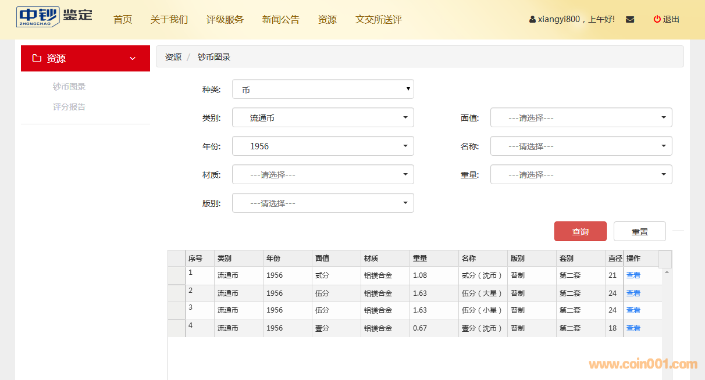Click the red power logout icon
Screen dimensions: 705x380
(657, 19)
